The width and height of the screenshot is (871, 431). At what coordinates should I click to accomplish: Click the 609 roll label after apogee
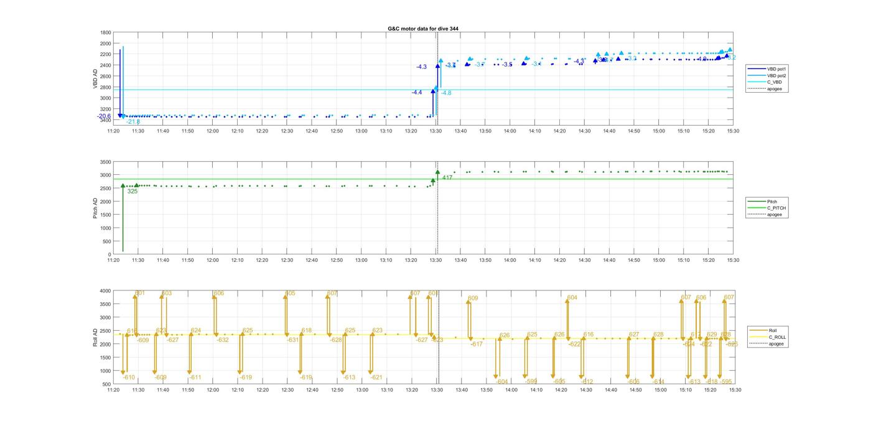(x=473, y=299)
